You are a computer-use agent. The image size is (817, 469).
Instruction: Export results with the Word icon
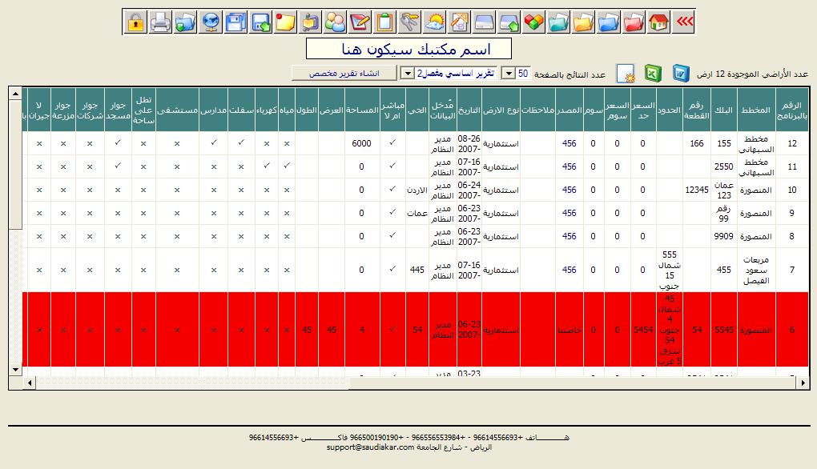click(681, 74)
